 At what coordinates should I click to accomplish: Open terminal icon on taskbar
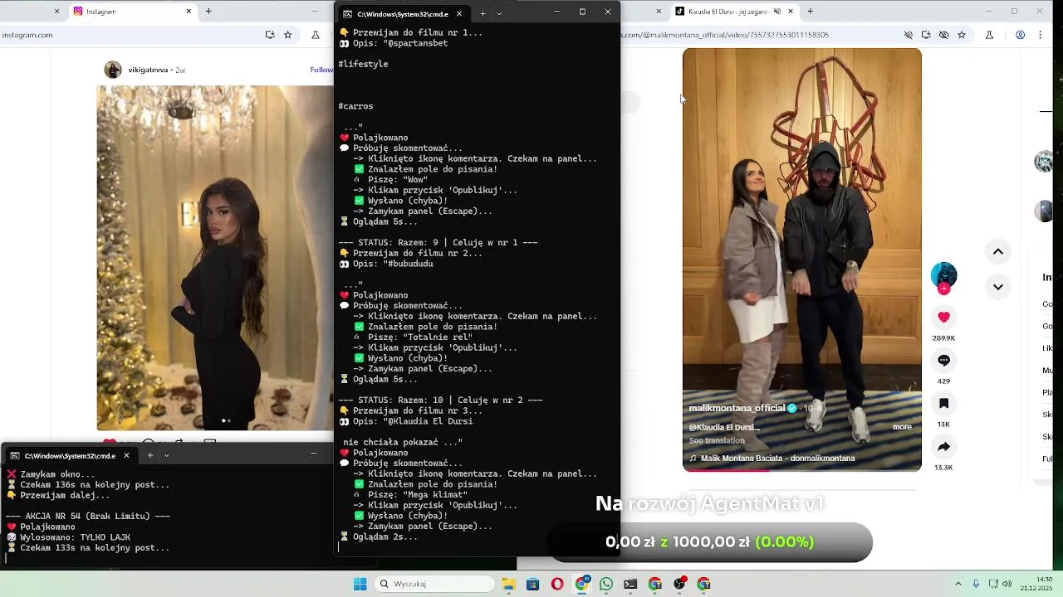[x=630, y=584]
